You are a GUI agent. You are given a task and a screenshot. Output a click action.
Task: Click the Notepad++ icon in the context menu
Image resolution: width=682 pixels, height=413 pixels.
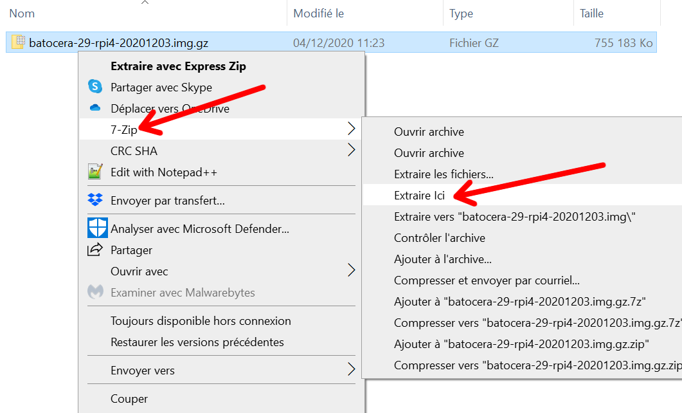[95, 172]
